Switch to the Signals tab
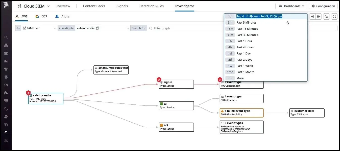This screenshot has width=340, height=151. [x=122, y=6]
